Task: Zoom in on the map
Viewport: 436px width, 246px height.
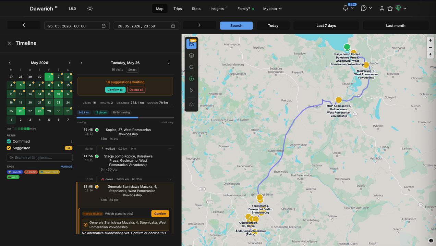Action: click(x=431, y=40)
